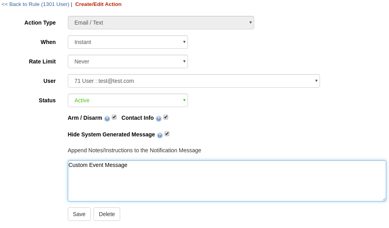Click the Rate Limit dropdown arrow
Screen dimensions: 389x228
pyautogui.click(x=184, y=61)
